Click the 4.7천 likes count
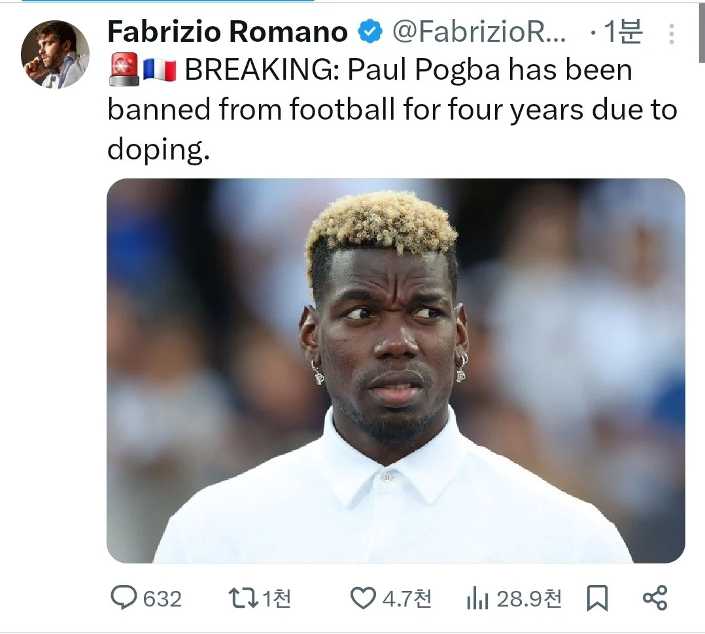The width and height of the screenshot is (705, 634). pos(407,599)
